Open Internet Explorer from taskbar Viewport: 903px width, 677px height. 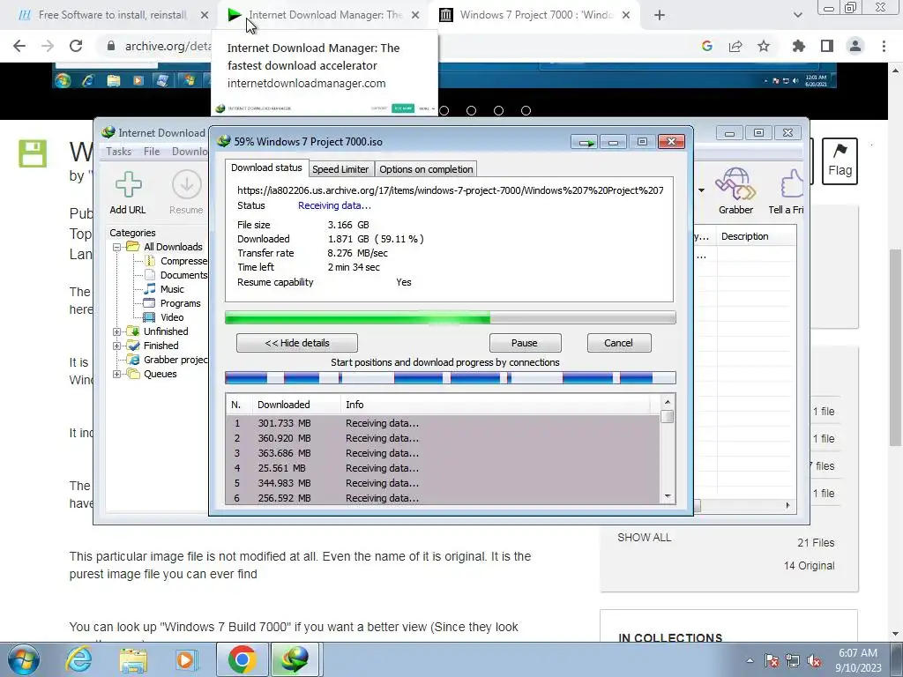[78, 659]
